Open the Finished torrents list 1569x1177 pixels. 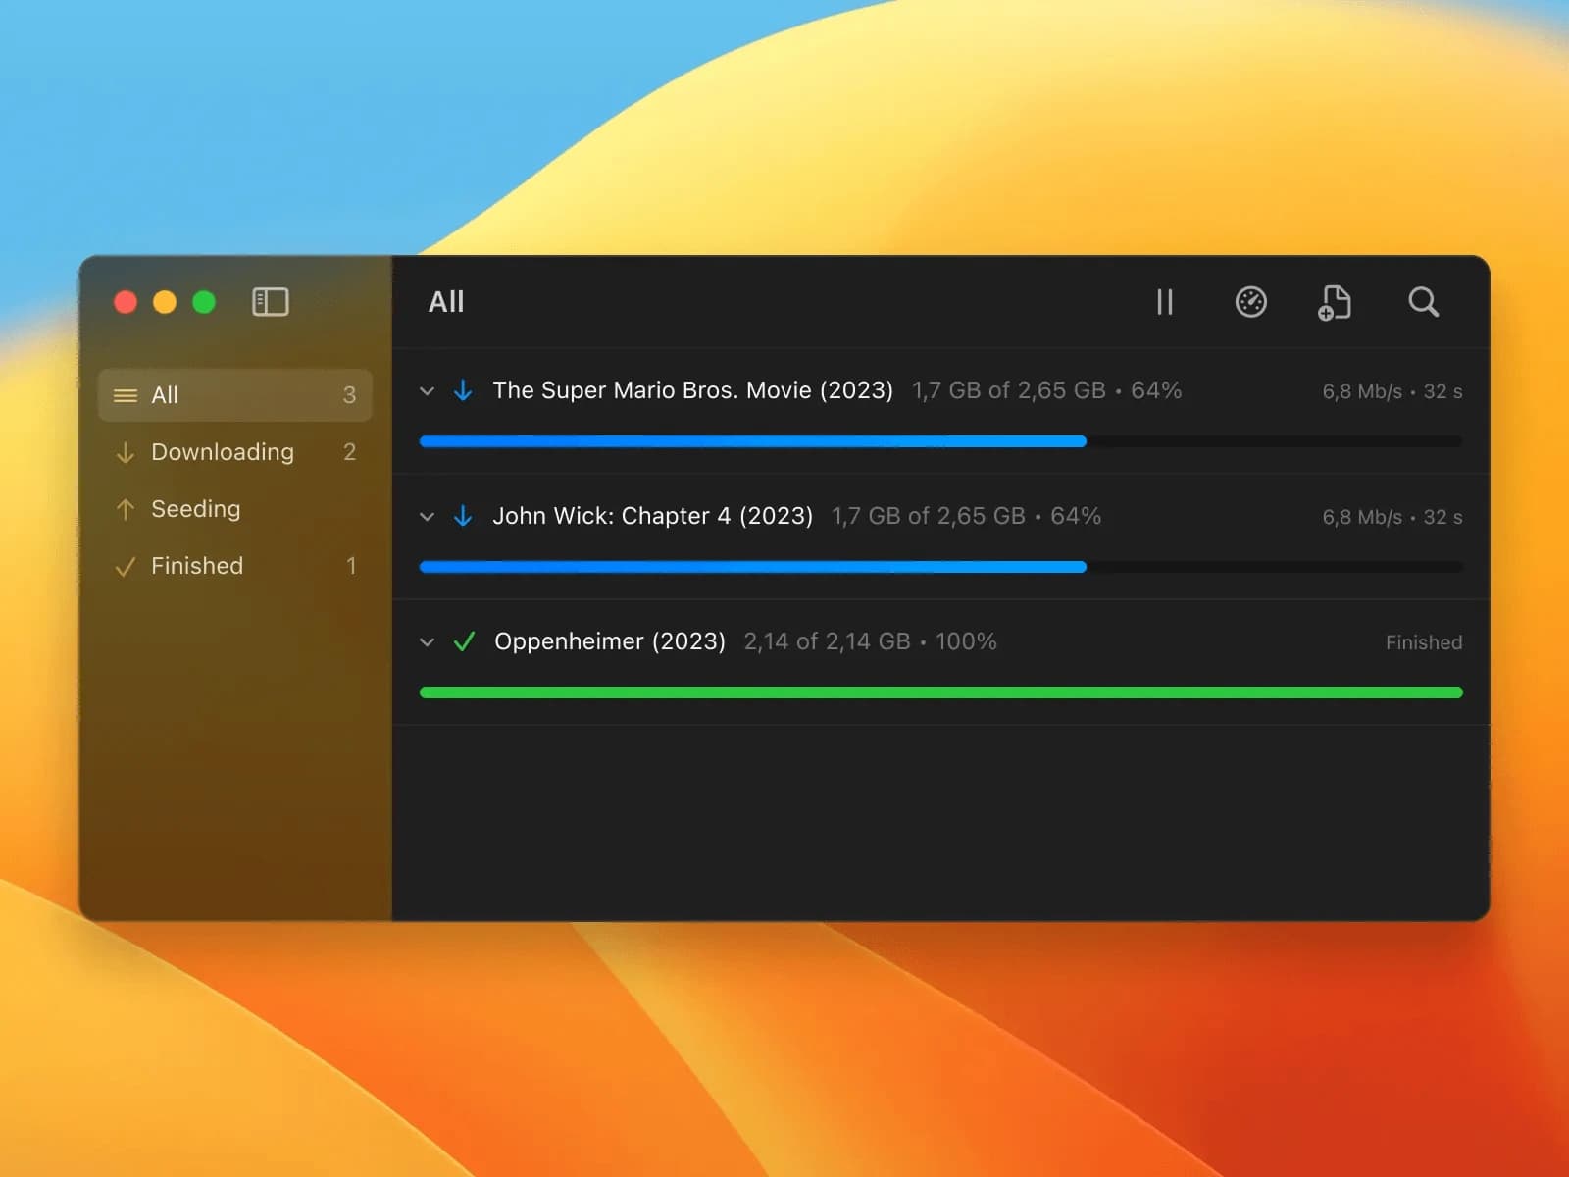pos(196,565)
